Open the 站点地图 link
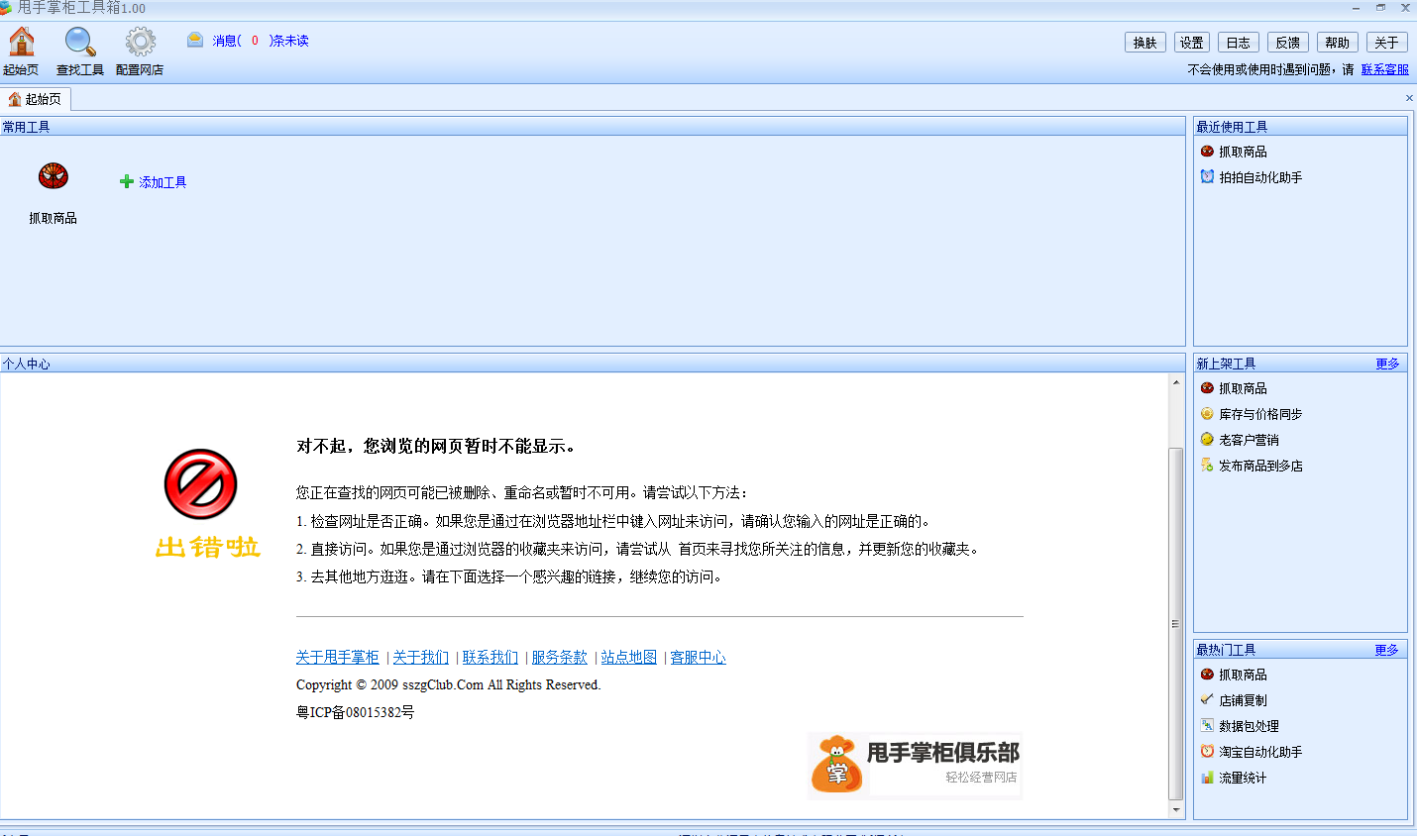The height and width of the screenshot is (836, 1417). coord(628,657)
